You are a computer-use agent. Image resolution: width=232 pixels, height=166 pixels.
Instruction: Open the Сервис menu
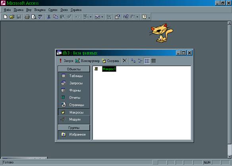coord(53,10)
